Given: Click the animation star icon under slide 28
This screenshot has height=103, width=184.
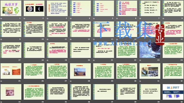Looking at the screenshot, I should 71,81.
